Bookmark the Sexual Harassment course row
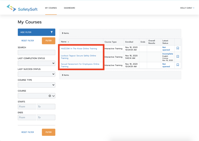This screenshot has width=199, height=141. click(178, 65)
